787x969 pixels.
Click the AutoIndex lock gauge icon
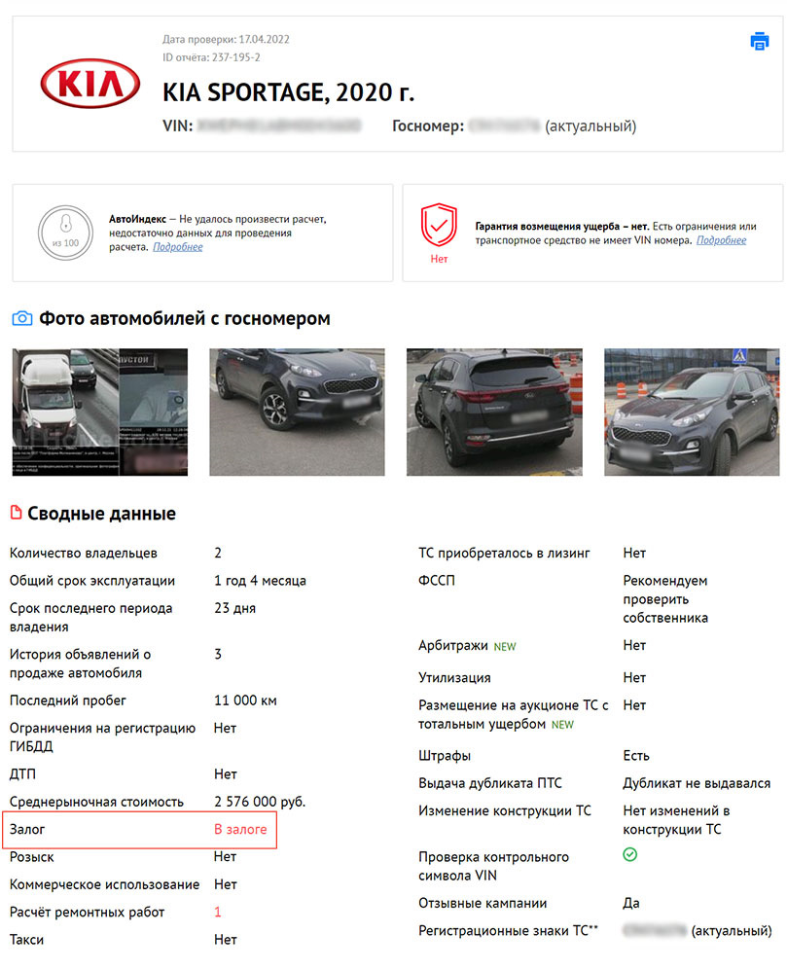[x=65, y=233]
